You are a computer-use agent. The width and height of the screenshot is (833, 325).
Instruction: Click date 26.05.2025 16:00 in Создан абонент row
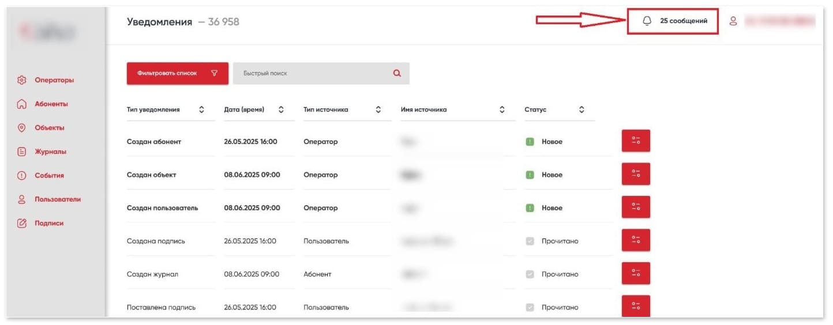click(x=250, y=142)
